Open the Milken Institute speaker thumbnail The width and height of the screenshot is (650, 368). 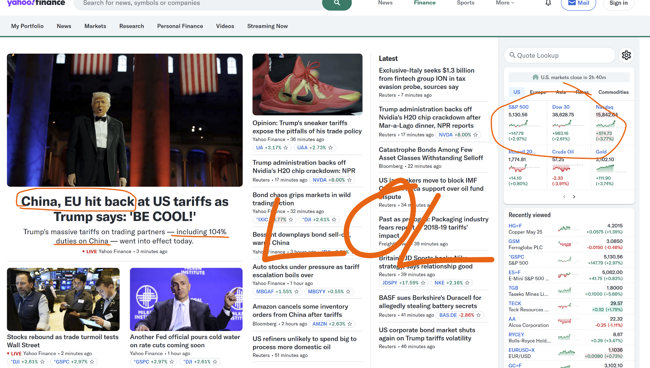click(186, 299)
